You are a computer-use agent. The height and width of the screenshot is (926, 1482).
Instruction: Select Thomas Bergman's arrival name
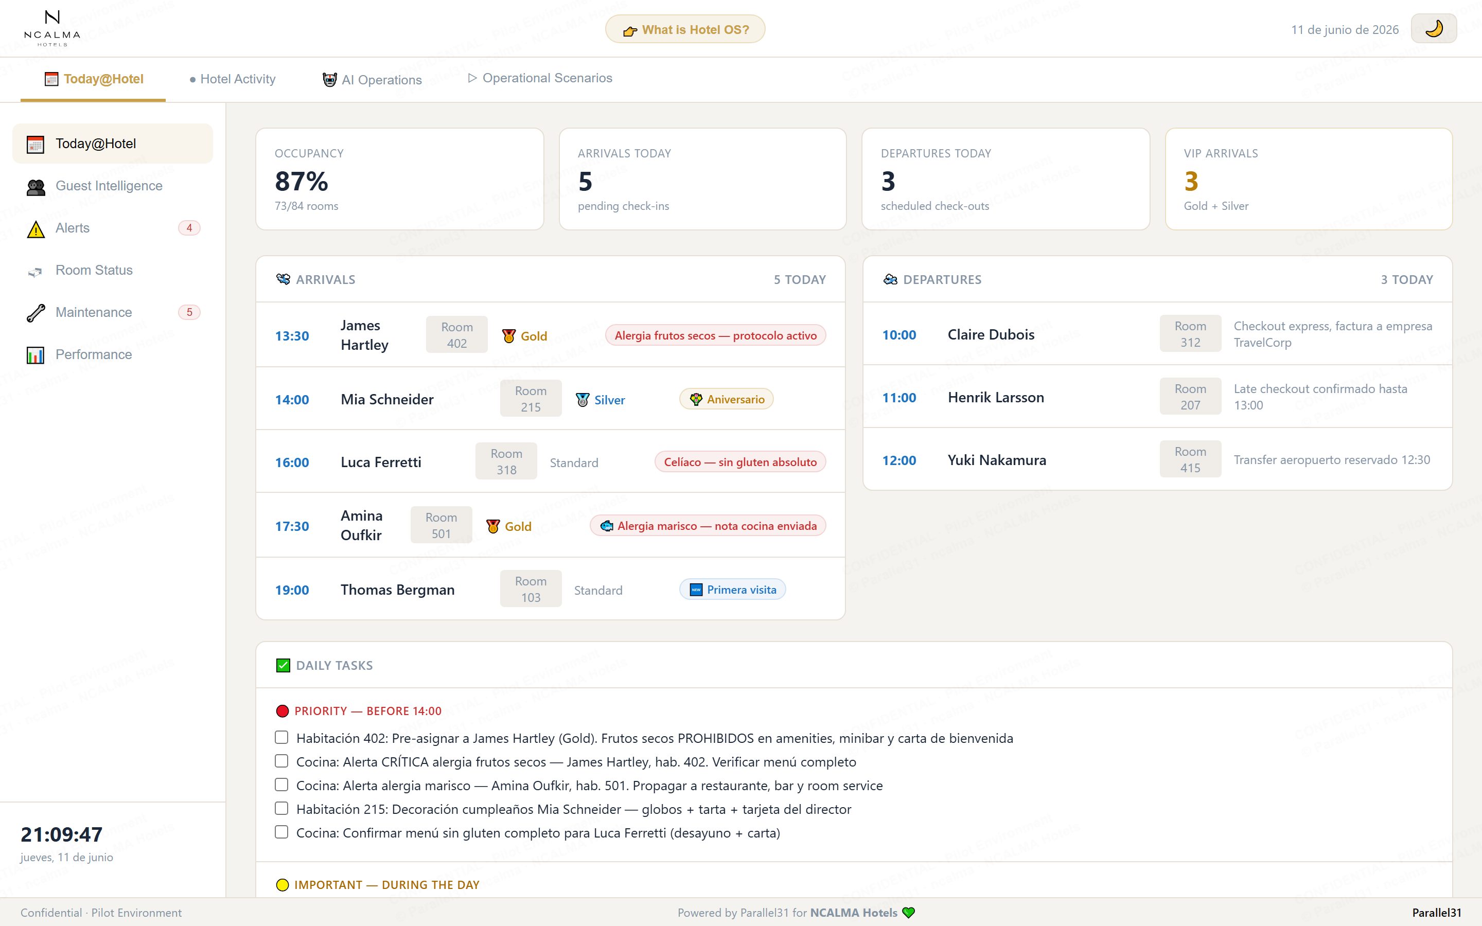click(x=397, y=590)
